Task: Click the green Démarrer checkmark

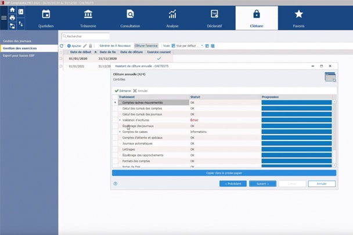Action: (x=117, y=91)
